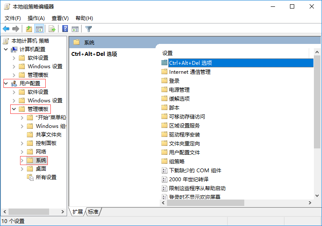The width and height of the screenshot is (322, 226).
Task: Open the 文件(F) menu
Action: click(x=13, y=18)
